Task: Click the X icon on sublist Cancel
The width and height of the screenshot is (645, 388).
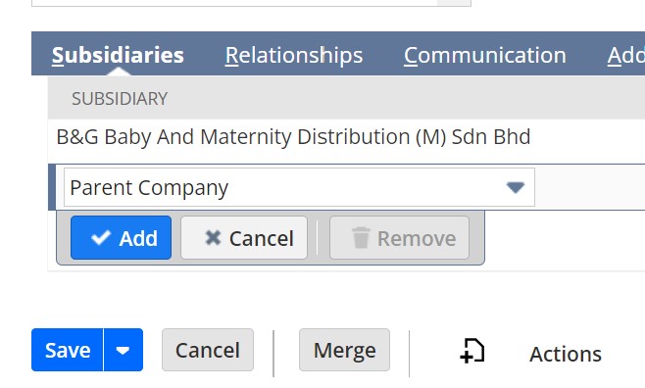Action: tap(213, 237)
